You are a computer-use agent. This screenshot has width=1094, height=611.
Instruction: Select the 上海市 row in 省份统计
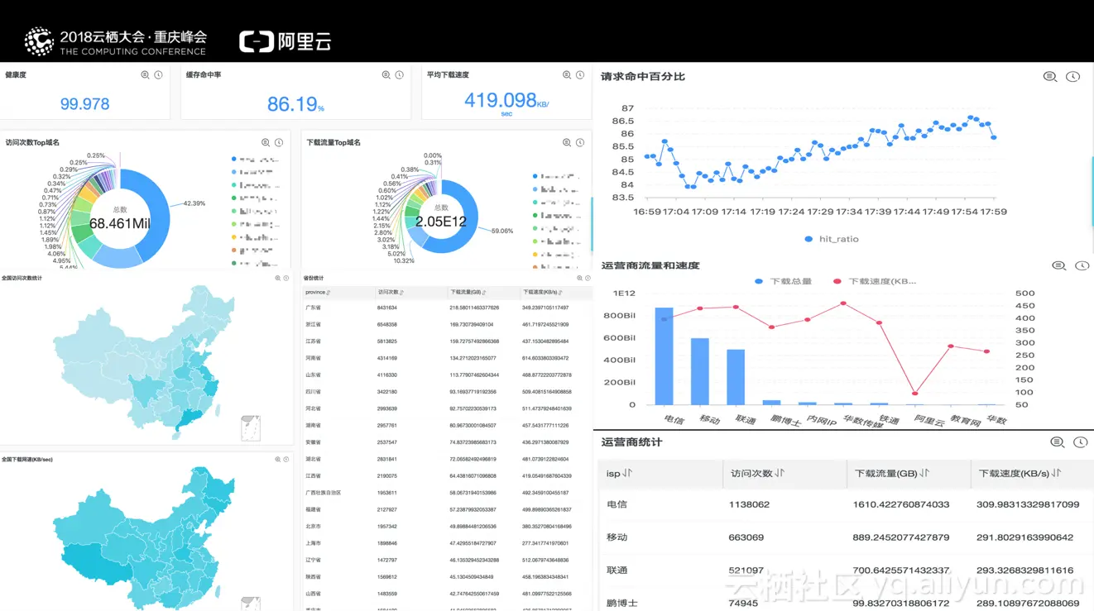[x=447, y=543]
